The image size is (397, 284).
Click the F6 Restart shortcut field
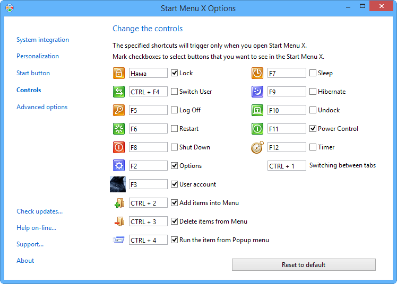click(148, 129)
